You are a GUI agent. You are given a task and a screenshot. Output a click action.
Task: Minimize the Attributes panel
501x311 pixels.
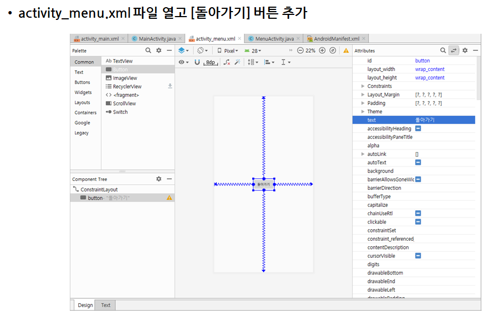pos(476,50)
